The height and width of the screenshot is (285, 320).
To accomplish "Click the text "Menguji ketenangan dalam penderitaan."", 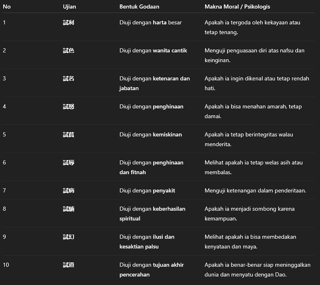I will click(255, 191).
